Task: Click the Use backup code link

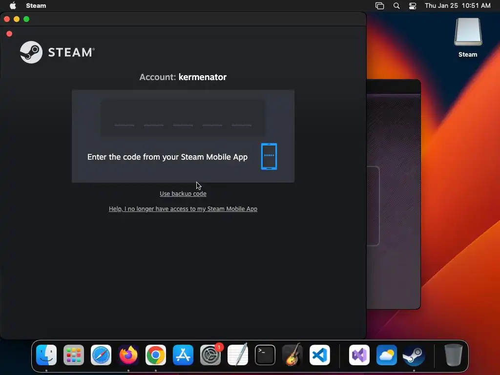Action: click(183, 193)
